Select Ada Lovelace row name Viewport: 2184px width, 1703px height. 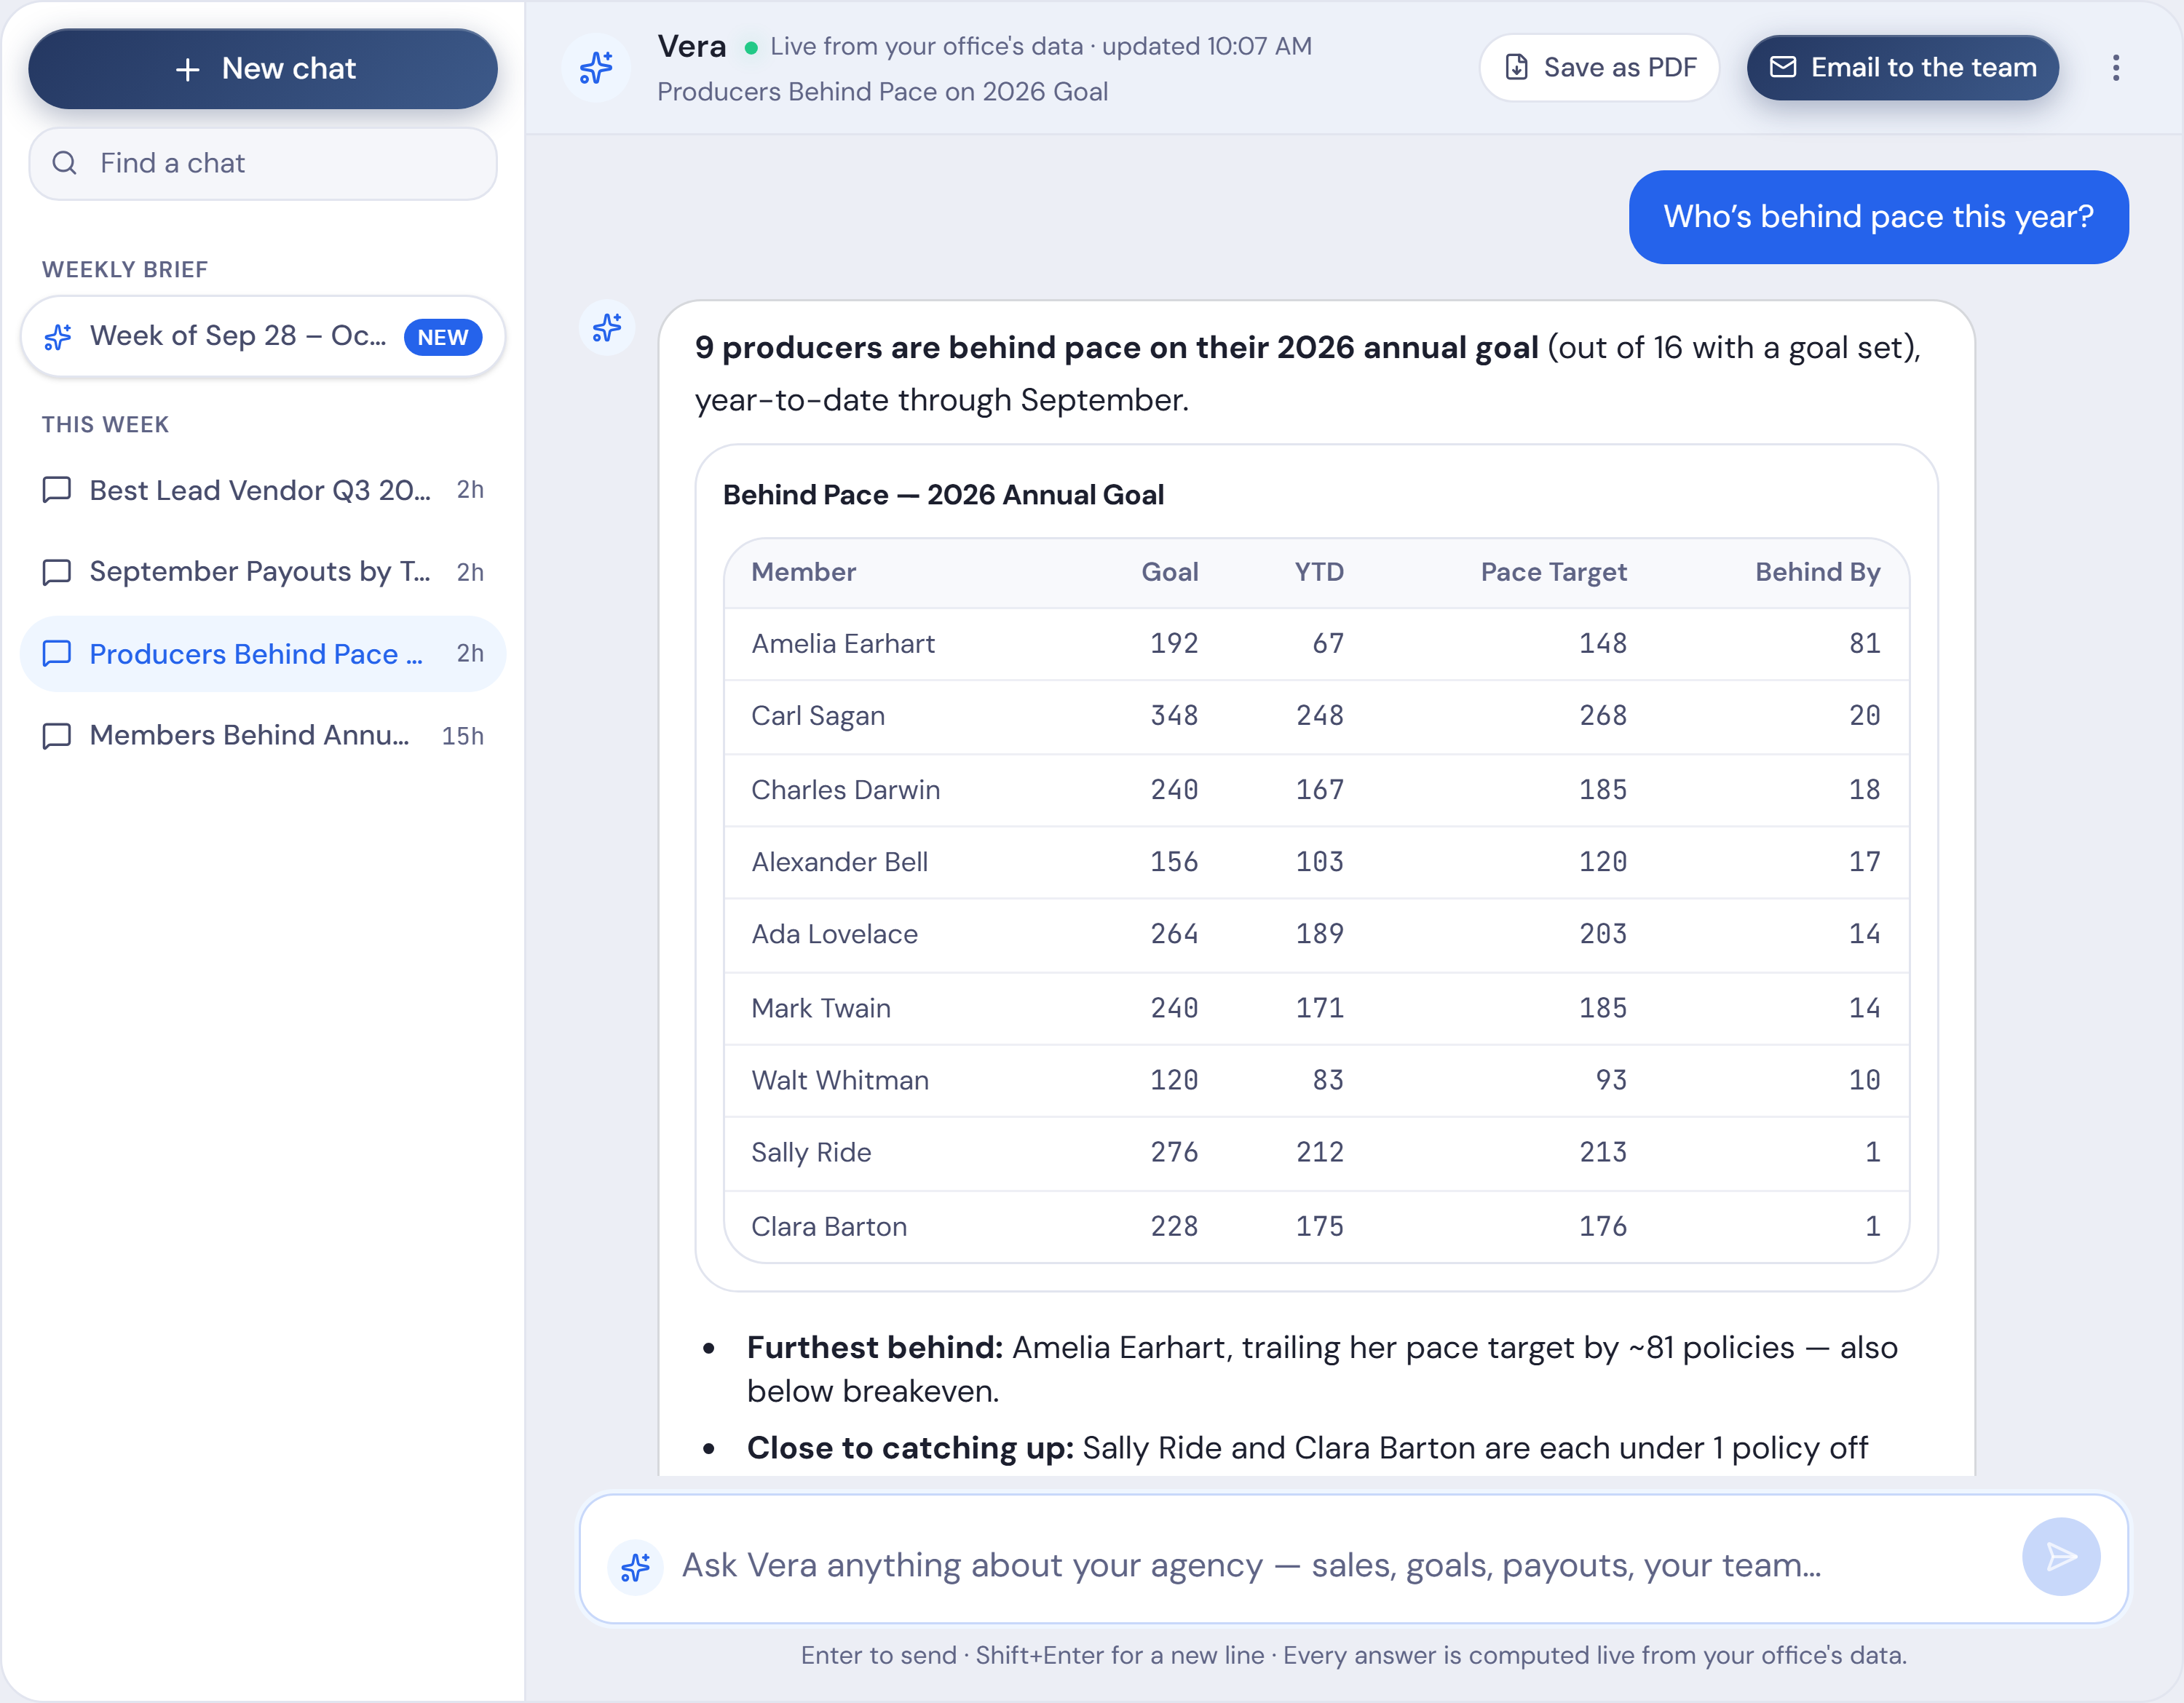[834, 934]
